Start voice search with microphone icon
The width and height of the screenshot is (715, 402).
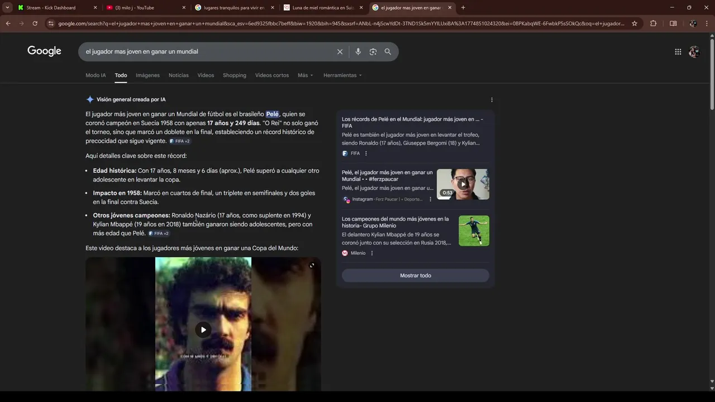(358, 51)
